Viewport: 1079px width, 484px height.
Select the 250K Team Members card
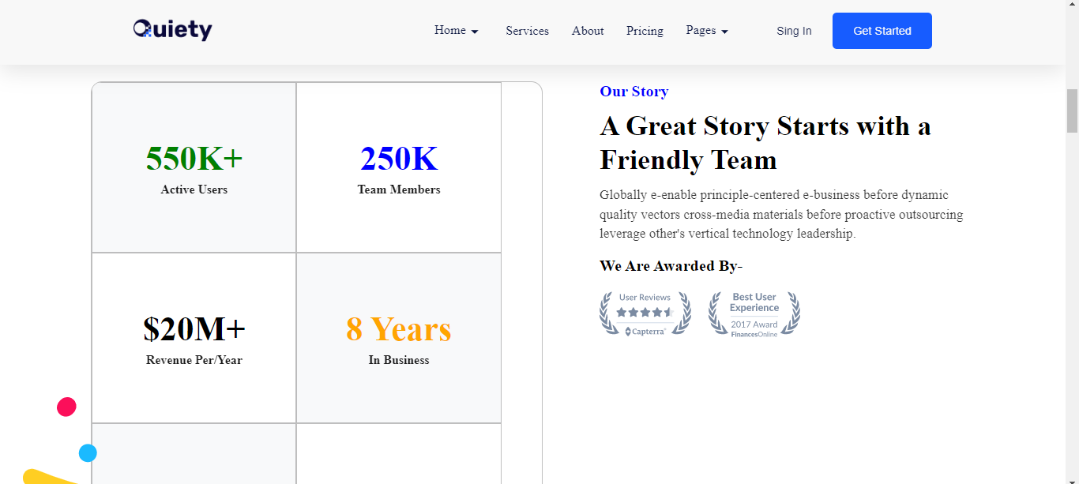point(399,167)
